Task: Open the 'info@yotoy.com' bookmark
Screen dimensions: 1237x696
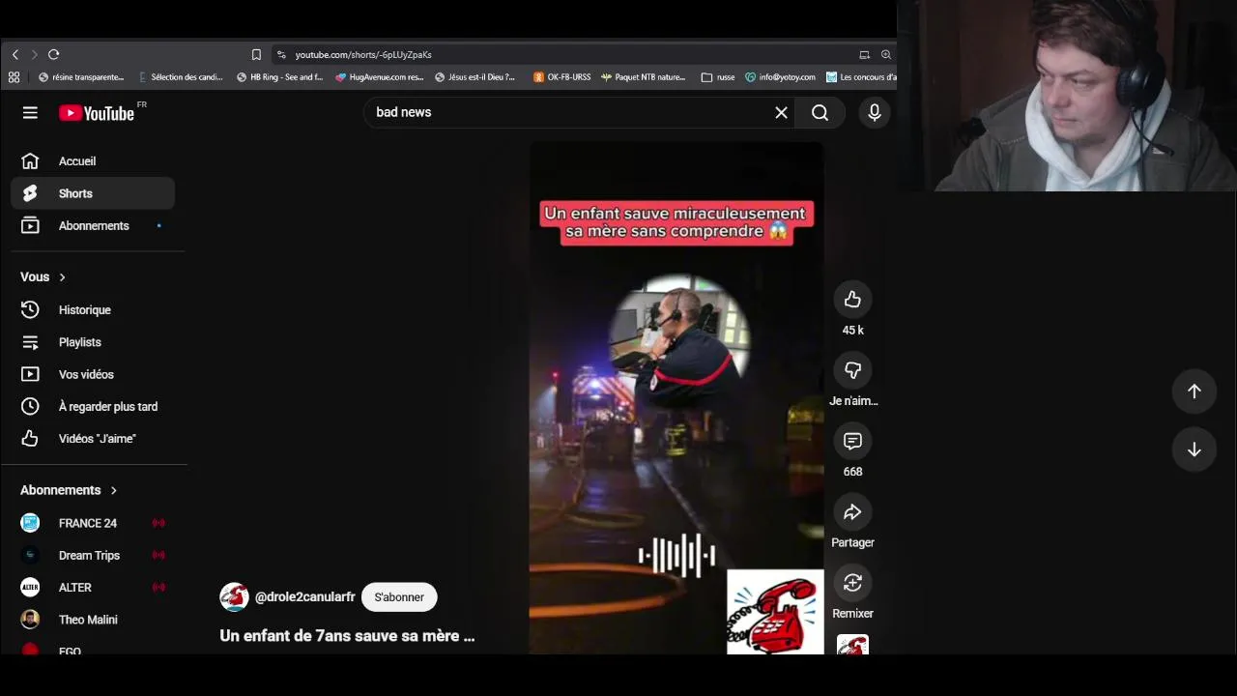Action: click(x=780, y=77)
